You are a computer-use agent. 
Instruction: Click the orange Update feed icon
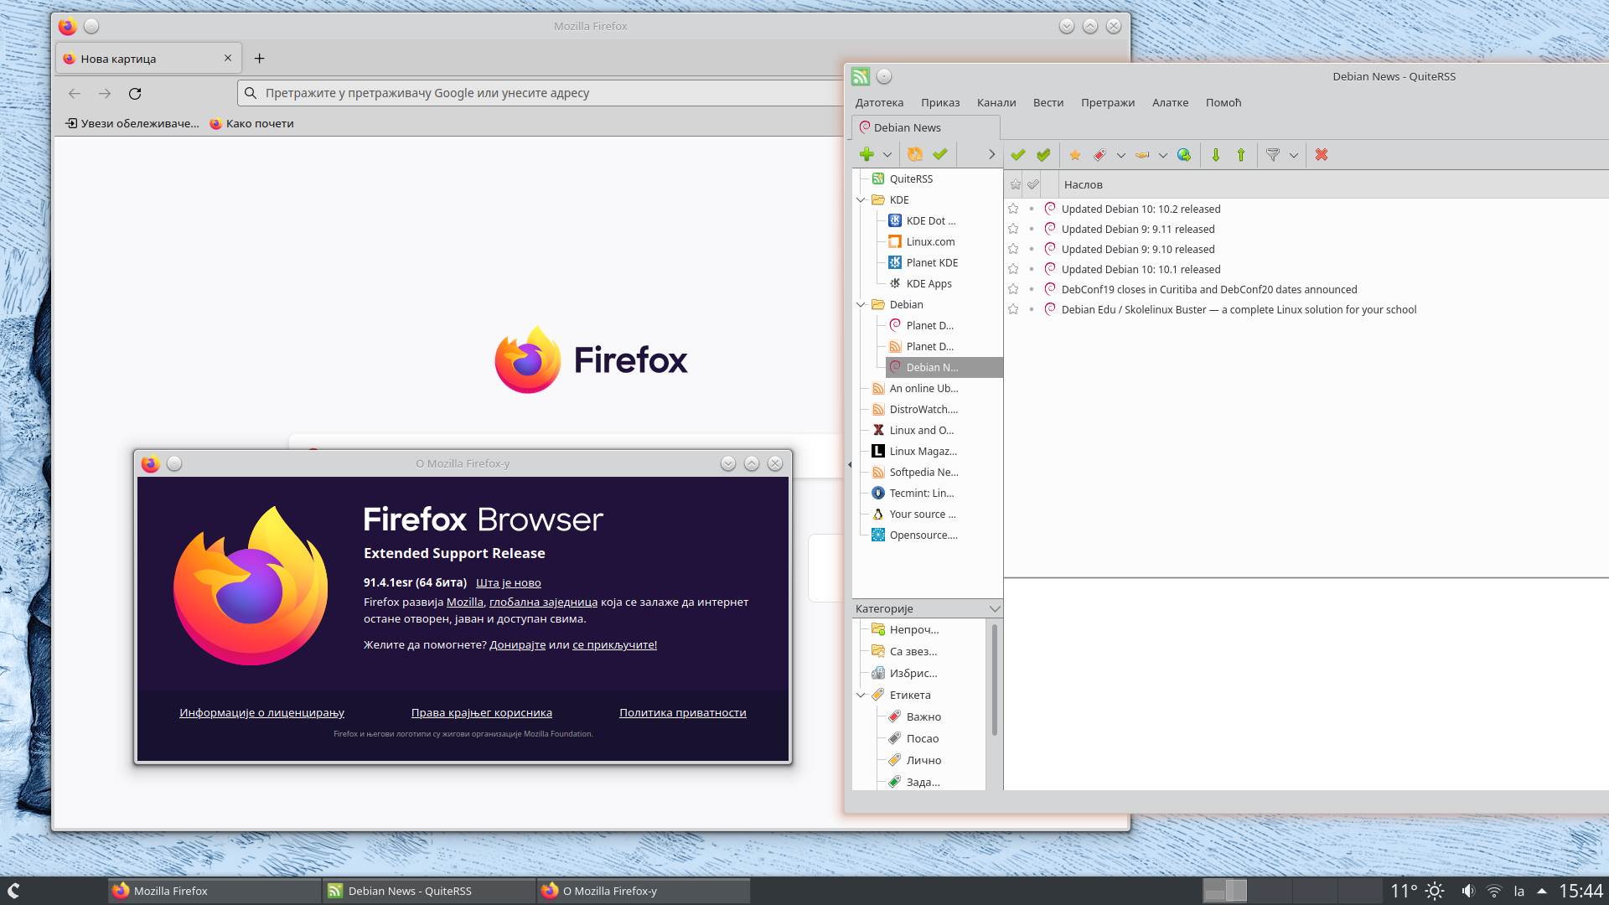[x=915, y=154]
